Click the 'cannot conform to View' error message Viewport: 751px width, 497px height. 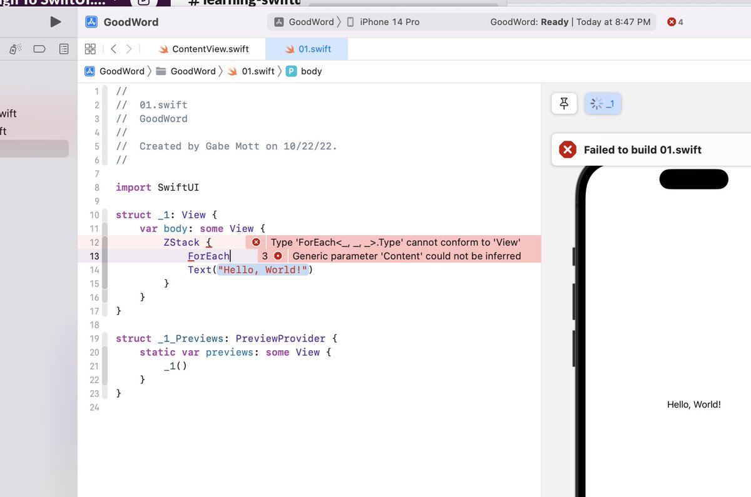click(x=396, y=242)
